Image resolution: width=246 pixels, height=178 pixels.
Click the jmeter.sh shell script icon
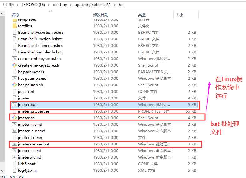point(14,118)
